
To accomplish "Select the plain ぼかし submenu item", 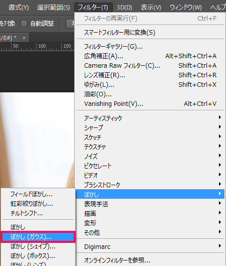I will (x=38, y=227).
